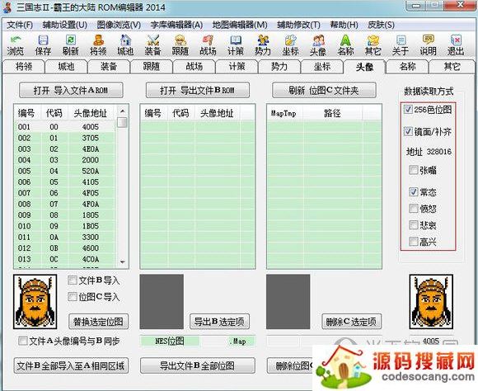Screen dimensions: 478x391
Task: Switch to the 将领 tab
Action: 24,67
